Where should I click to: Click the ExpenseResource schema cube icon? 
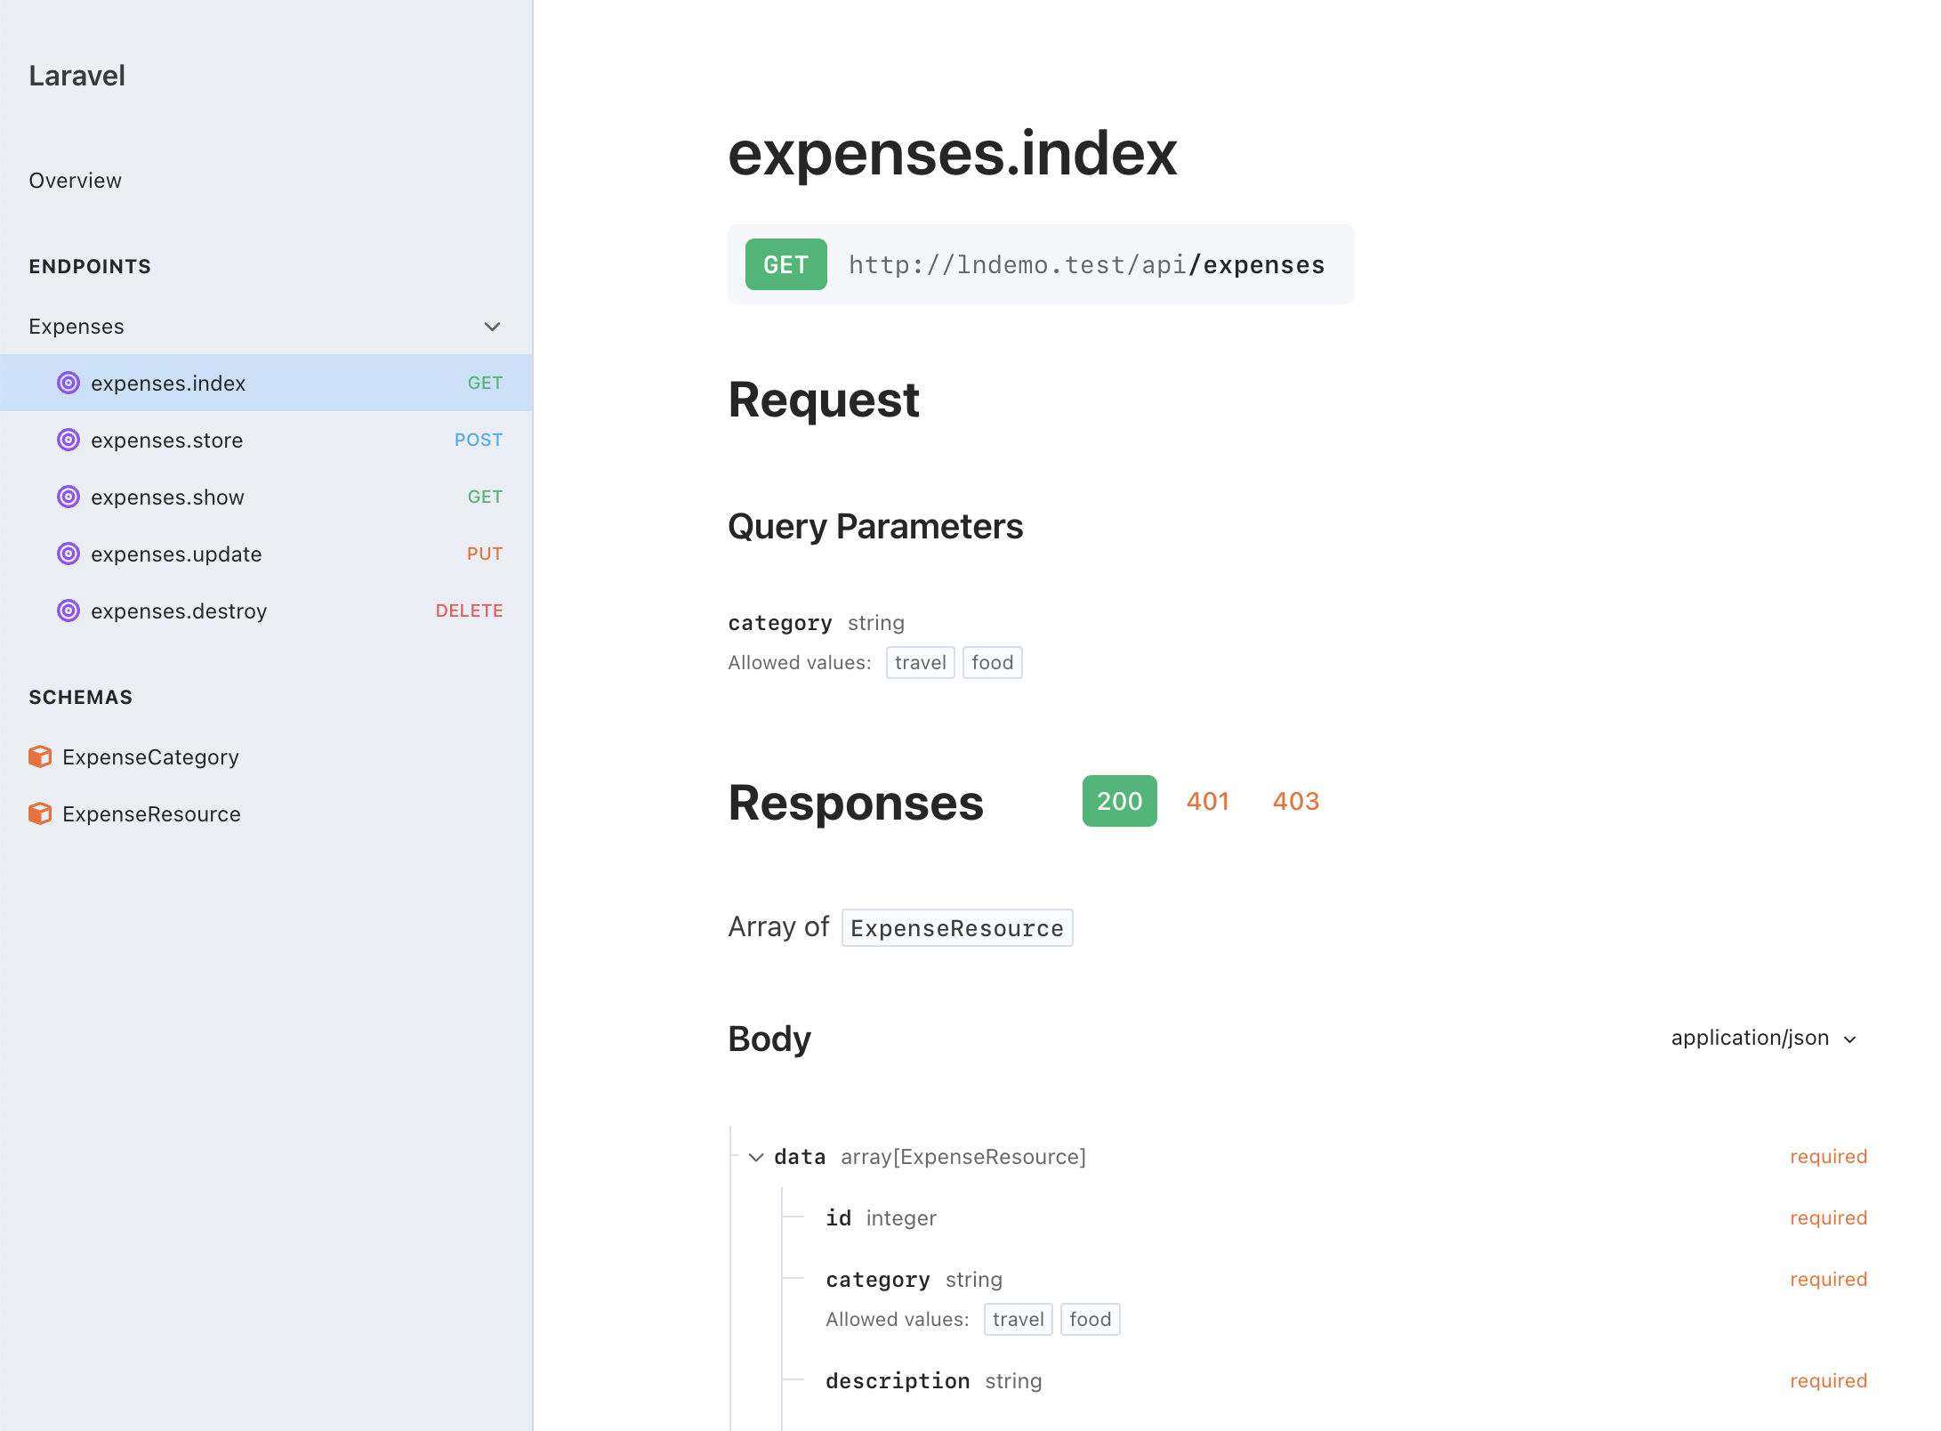click(40, 813)
